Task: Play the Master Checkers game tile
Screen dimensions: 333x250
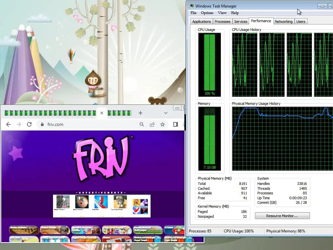Action: [24, 230]
